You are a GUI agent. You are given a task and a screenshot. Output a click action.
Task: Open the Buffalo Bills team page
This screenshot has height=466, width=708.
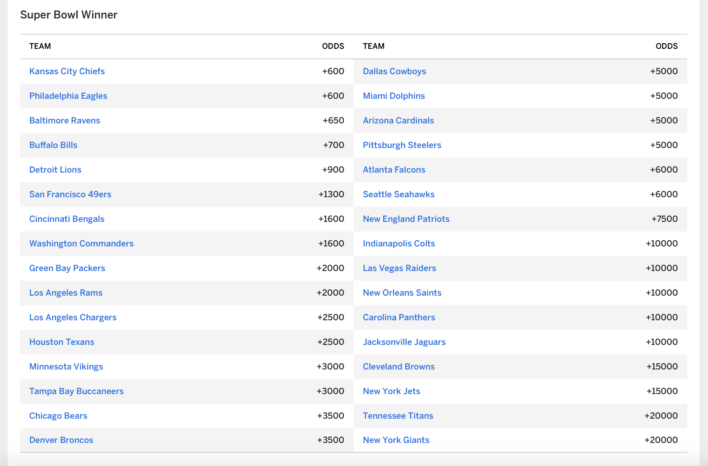click(x=53, y=145)
